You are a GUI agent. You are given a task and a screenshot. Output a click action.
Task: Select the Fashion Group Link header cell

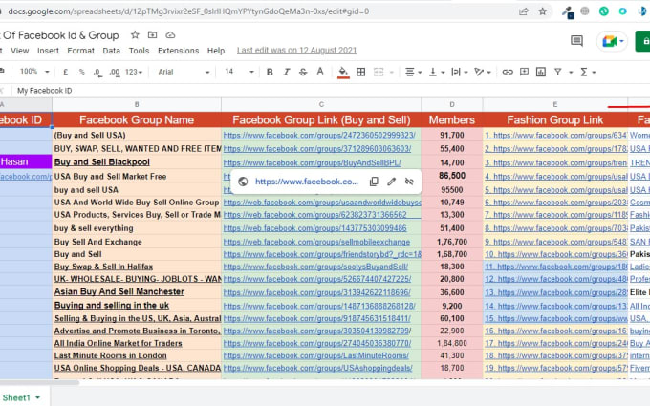pyautogui.click(x=555, y=120)
